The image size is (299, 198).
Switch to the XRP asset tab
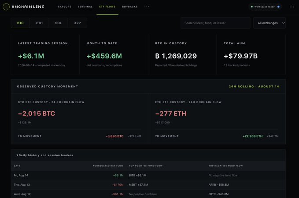click(78, 23)
